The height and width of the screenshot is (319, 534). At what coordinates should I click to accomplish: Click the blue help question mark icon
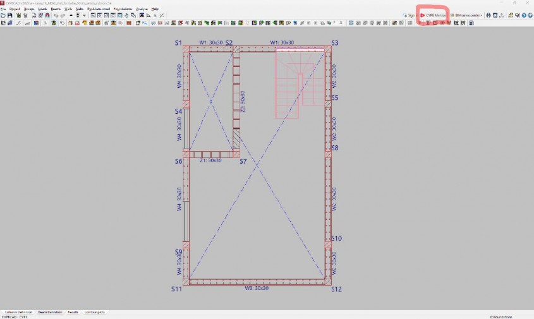(524, 15)
